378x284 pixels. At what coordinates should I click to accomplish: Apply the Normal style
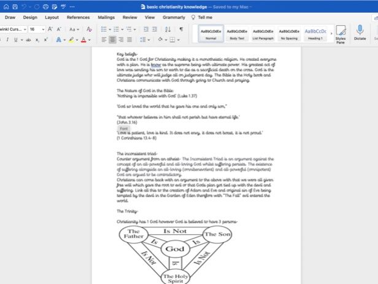click(x=211, y=34)
